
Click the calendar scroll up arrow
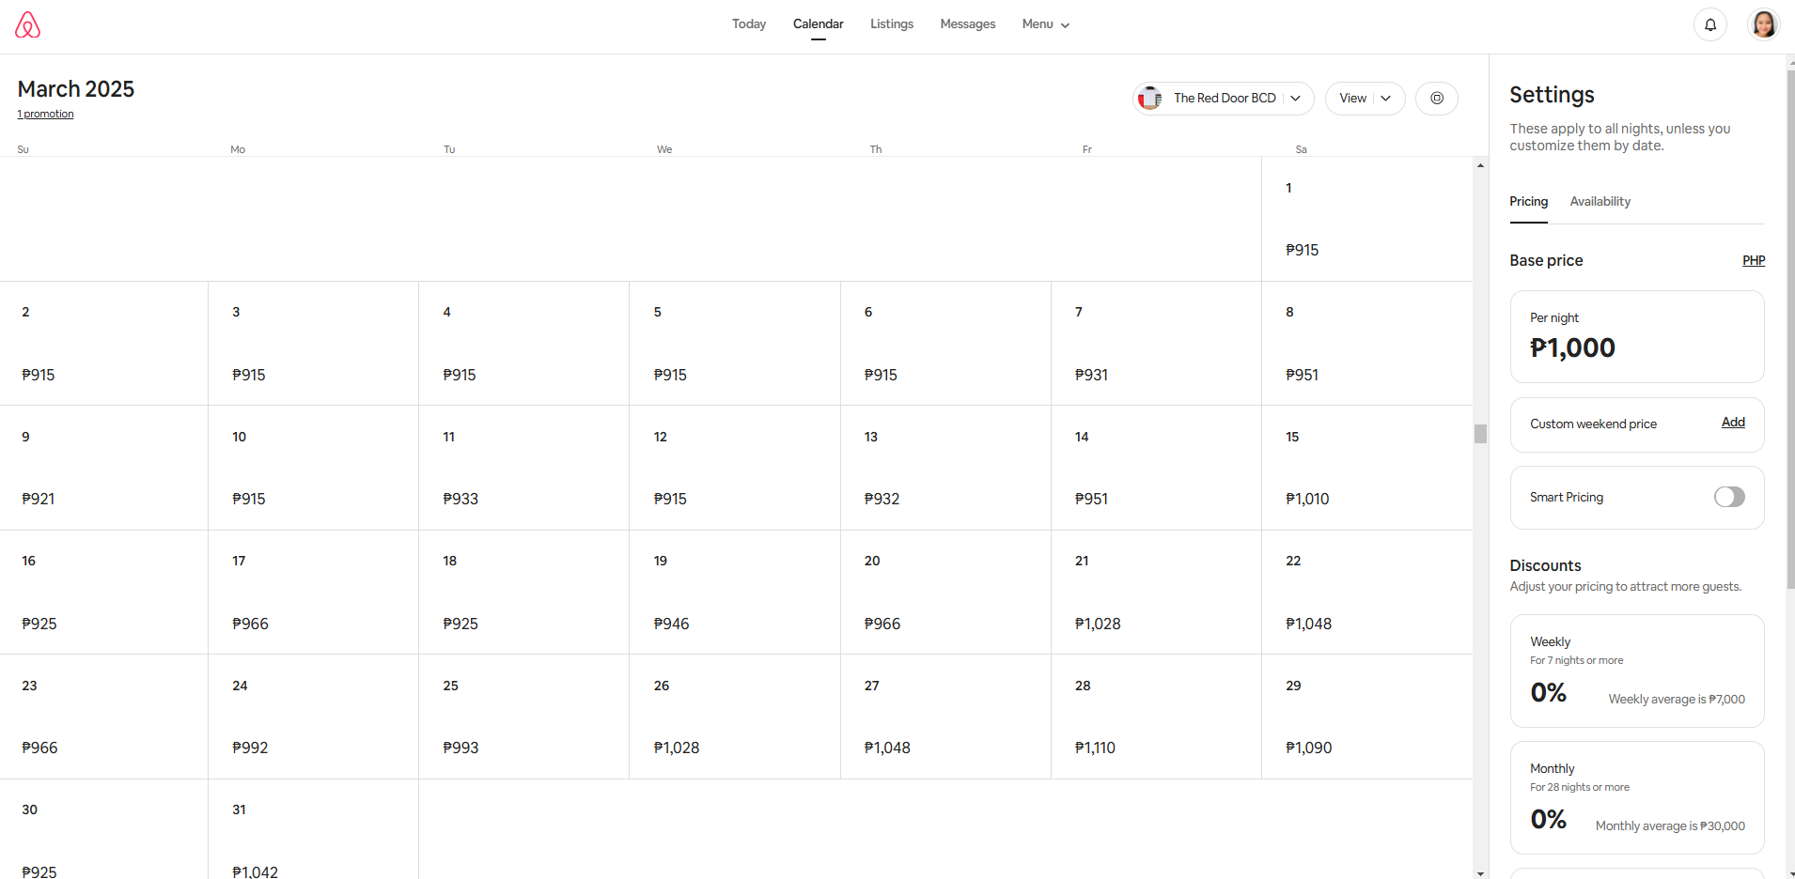click(x=1480, y=165)
